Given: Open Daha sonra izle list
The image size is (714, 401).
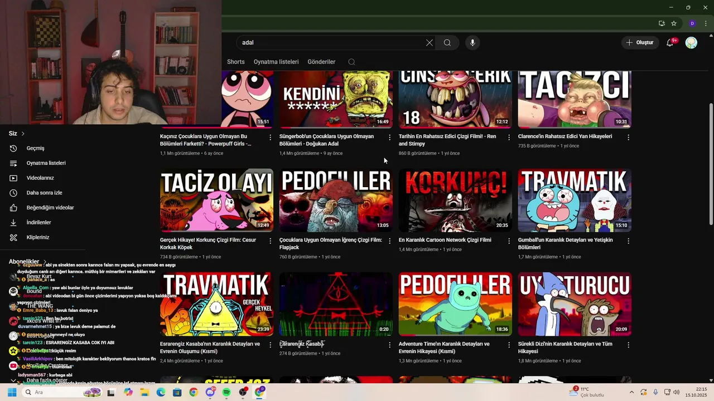Looking at the screenshot, I should pyautogui.click(x=44, y=193).
